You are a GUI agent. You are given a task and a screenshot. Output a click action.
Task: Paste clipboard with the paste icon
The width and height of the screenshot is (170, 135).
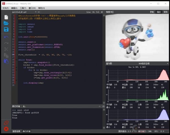pos(6,61)
